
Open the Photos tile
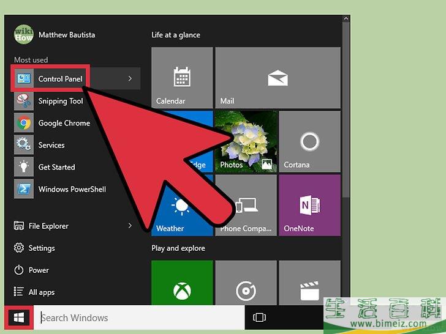click(x=246, y=141)
